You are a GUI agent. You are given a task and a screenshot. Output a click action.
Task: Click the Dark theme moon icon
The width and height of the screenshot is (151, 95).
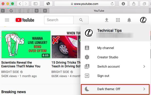pyautogui.click(x=87, y=89)
